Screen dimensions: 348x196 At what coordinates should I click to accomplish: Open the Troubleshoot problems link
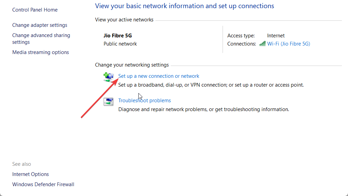[145, 101]
